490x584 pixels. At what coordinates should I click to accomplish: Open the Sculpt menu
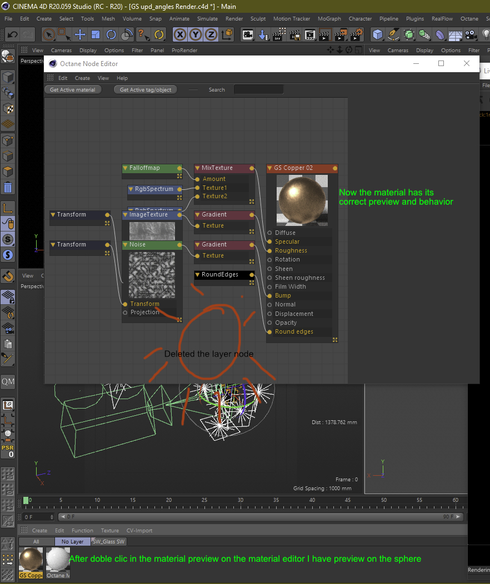tap(258, 19)
